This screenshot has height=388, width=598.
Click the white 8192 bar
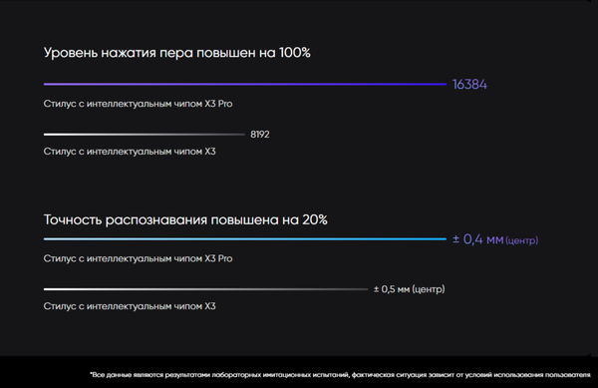click(x=145, y=135)
